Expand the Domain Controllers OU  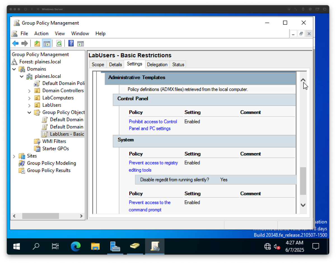click(x=29, y=91)
